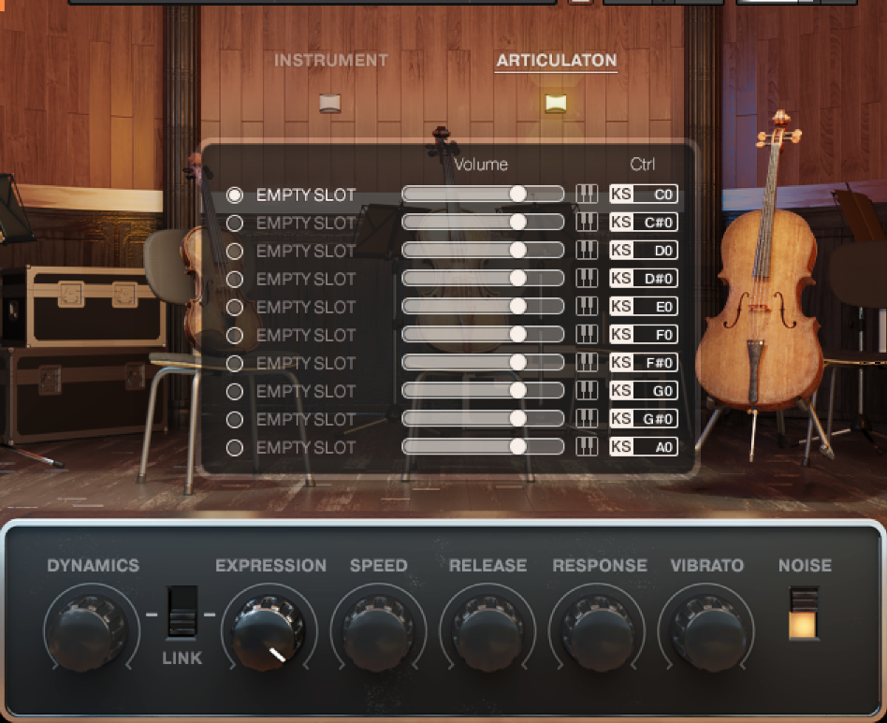Click the piano keys icon for A0 slot
Image resolution: width=887 pixels, height=723 pixels.
point(587,447)
